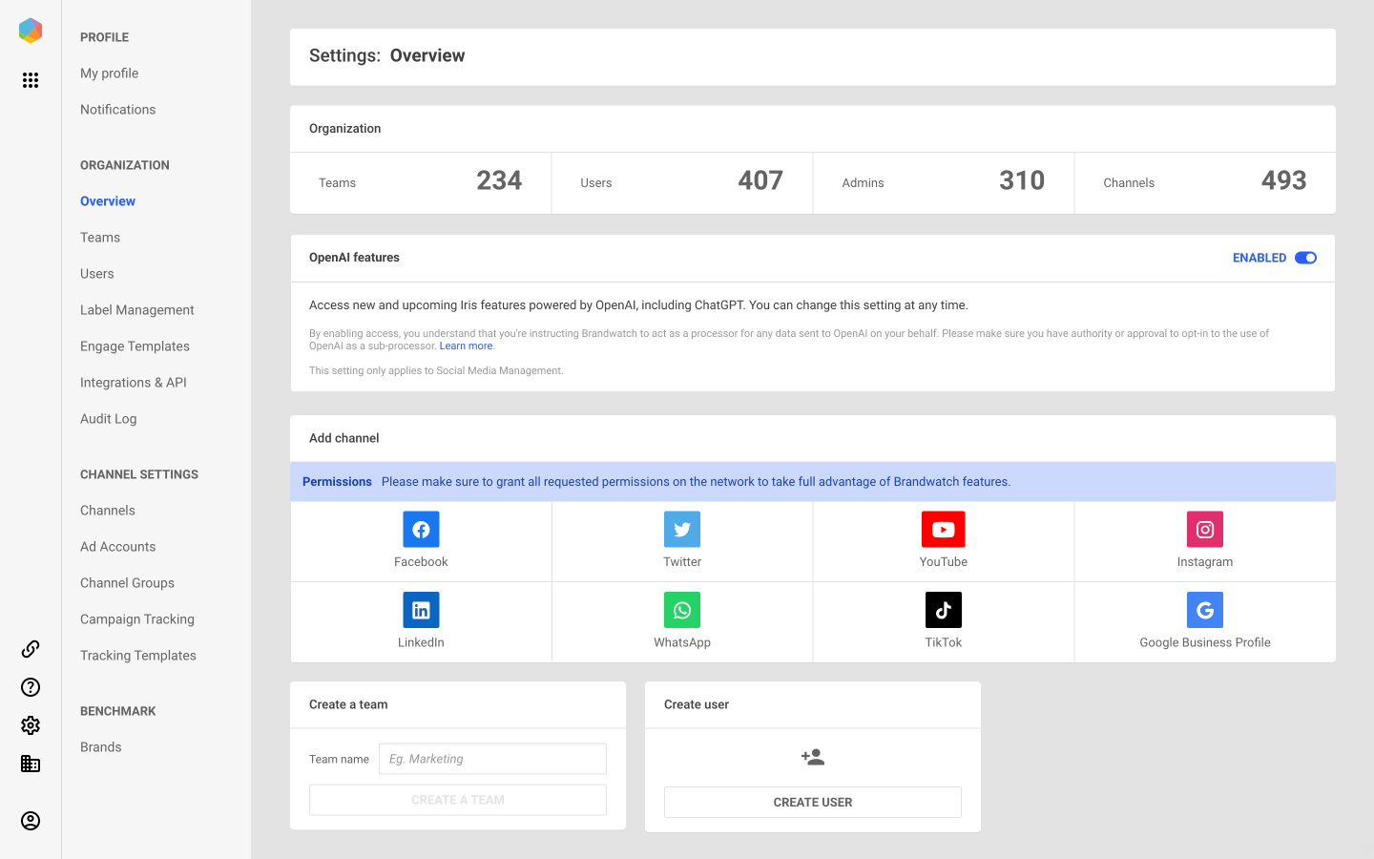Click the 'Create a team' card heading

pyautogui.click(x=348, y=704)
